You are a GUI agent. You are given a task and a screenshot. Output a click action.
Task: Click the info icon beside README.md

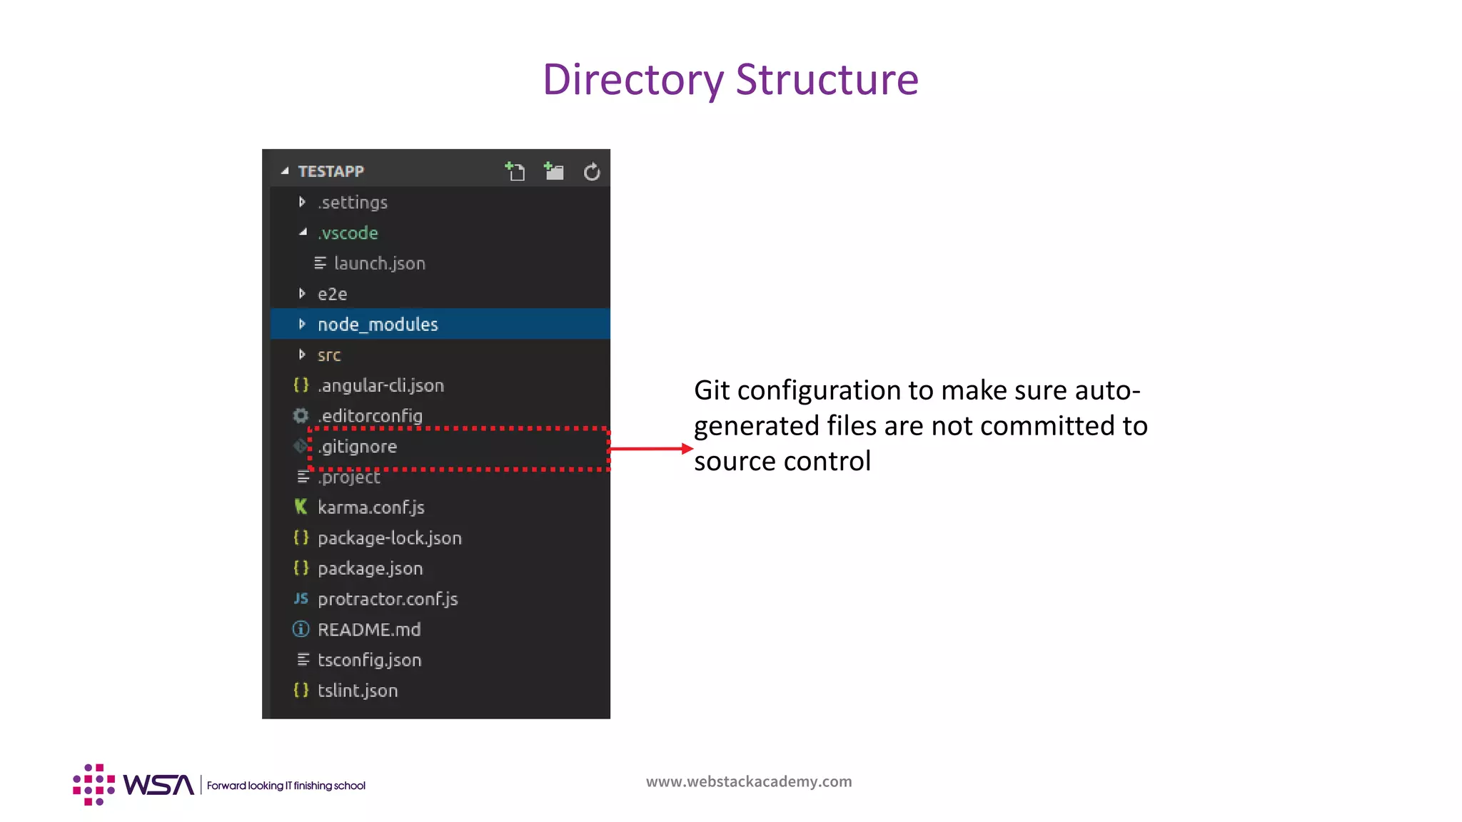click(301, 629)
